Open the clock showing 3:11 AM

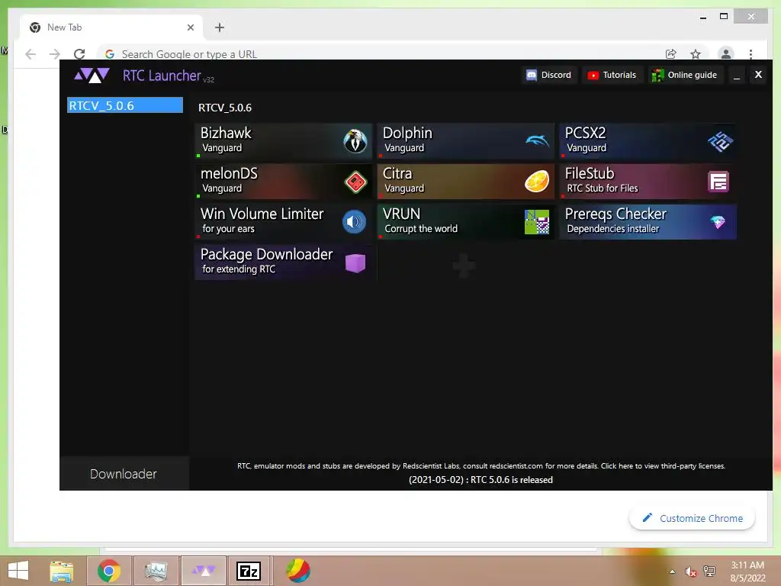tap(747, 572)
